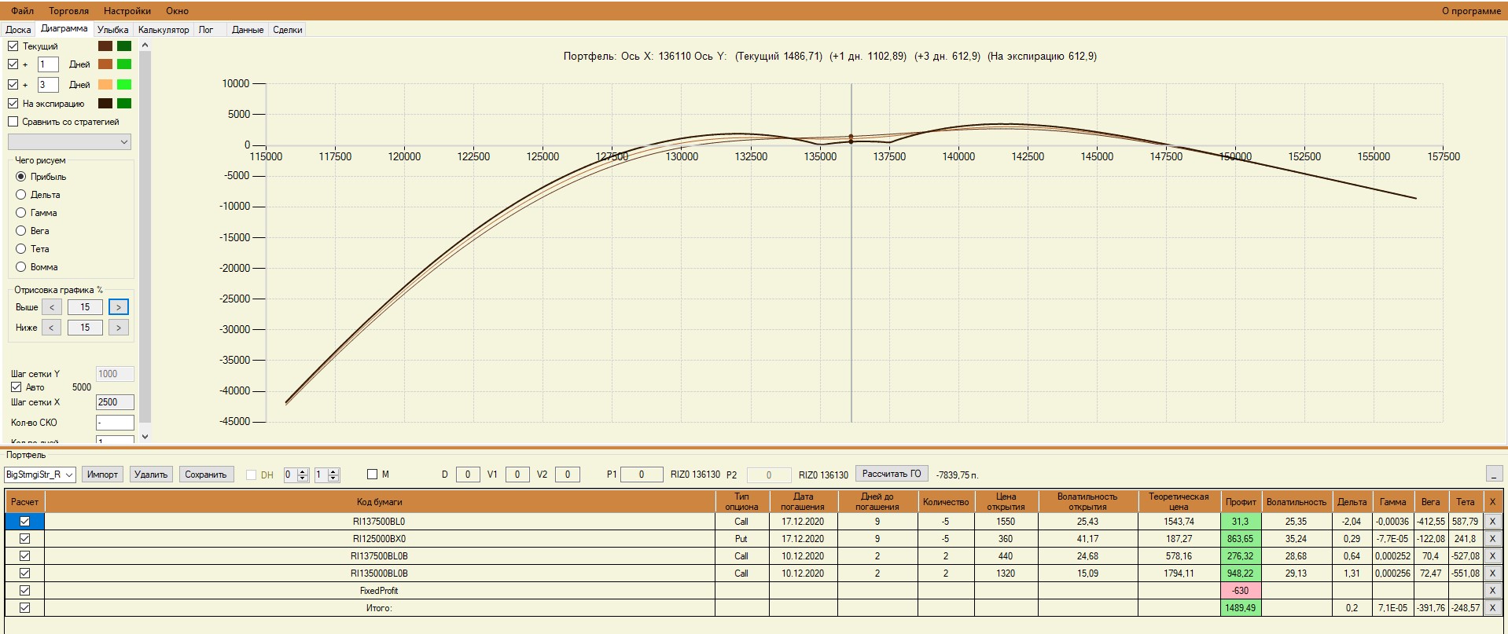The height and width of the screenshot is (634, 1508).
Task: Delete the FixedProfit row using its X button
Action: (1492, 590)
